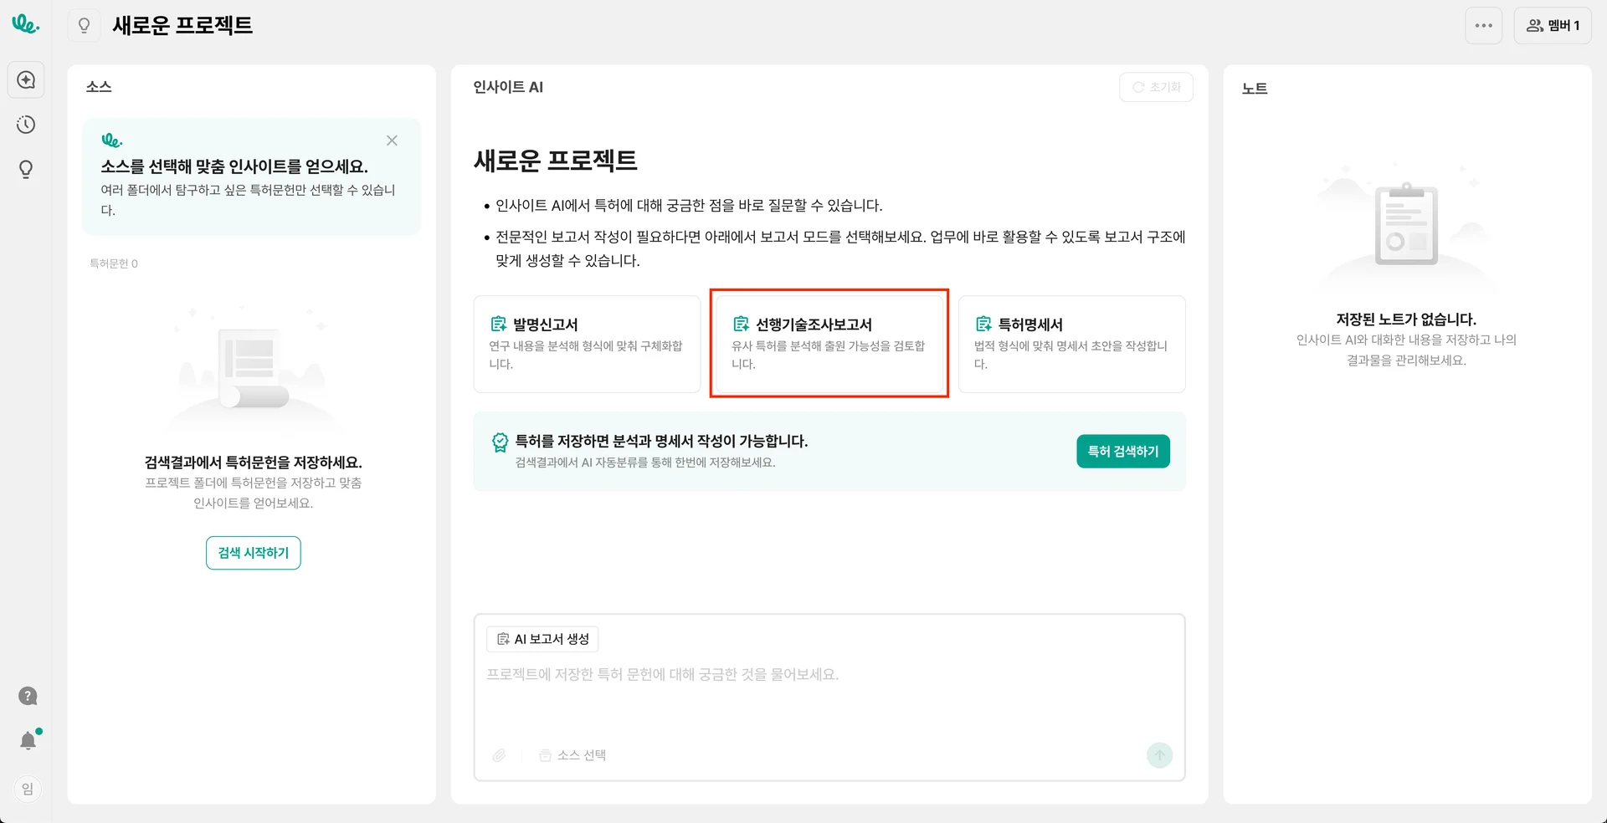Click the 초기화 reset button
1607x823 pixels.
(1156, 87)
